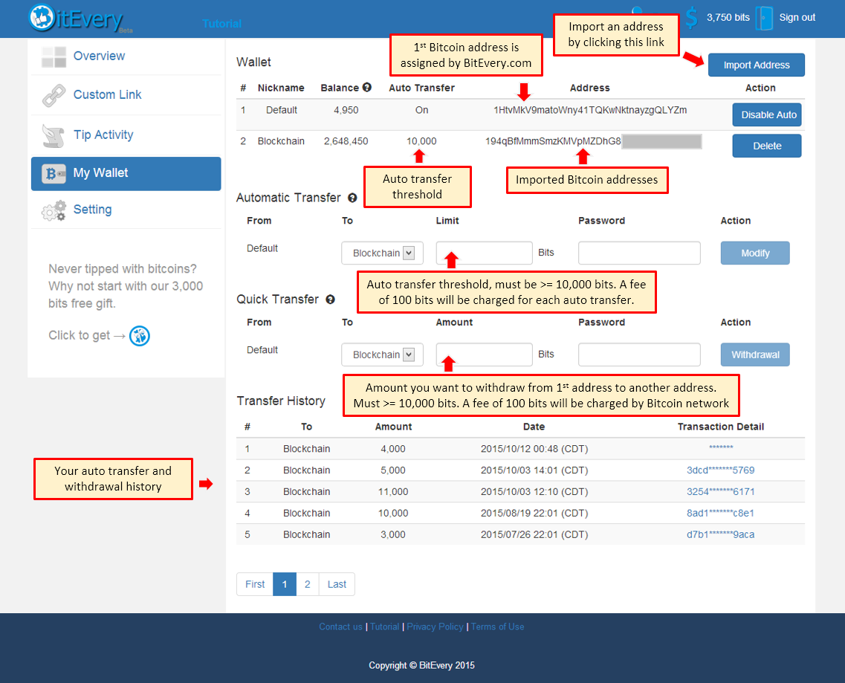The width and height of the screenshot is (845, 683).
Task: Click date 2015/07/26 22:01 (CDT)
Action: (x=534, y=535)
